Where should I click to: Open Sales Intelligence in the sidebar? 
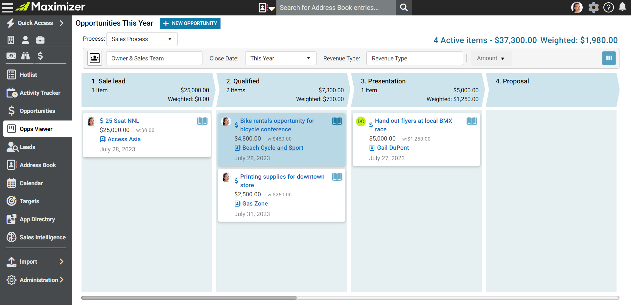click(36, 237)
